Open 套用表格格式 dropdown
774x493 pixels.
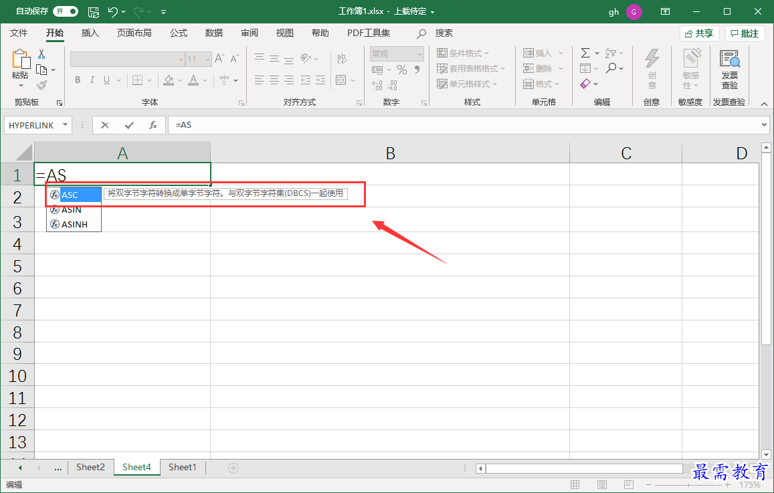[471, 69]
